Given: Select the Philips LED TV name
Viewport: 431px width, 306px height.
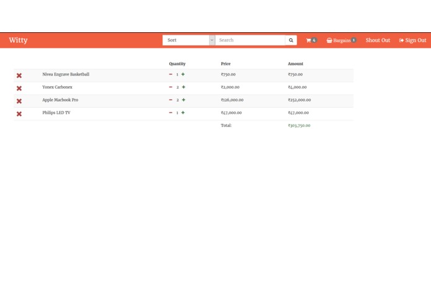Looking at the screenshot, I should (56, 113).
